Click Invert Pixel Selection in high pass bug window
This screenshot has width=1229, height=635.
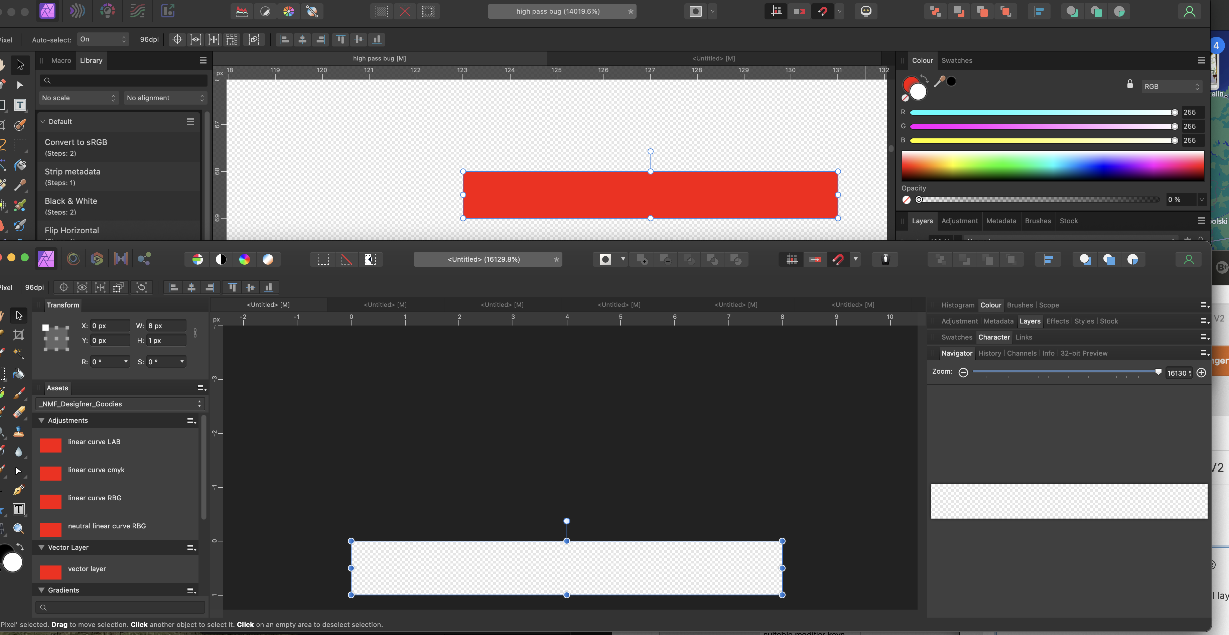(428, 11)
